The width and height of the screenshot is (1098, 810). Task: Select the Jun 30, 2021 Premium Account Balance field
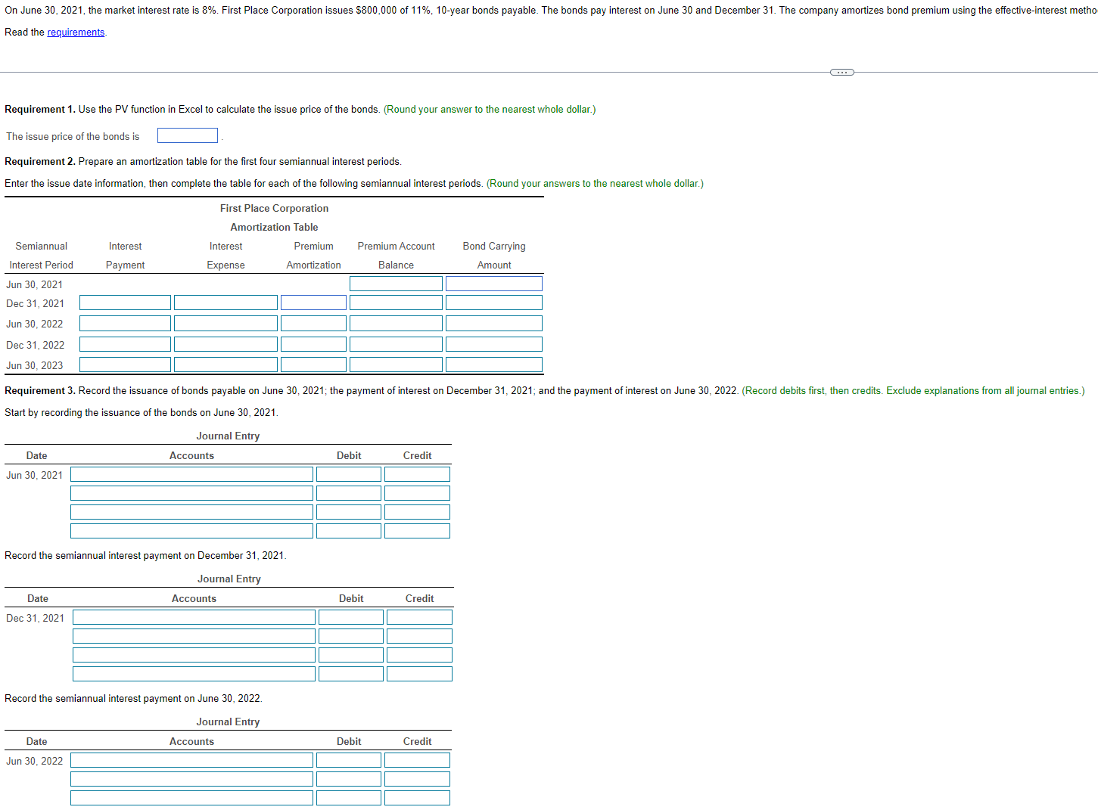[396, 283]
